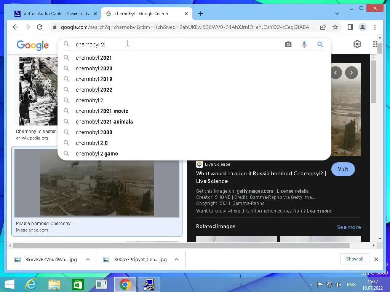
Task: Open the Google apps grid
Action: pos(375,44)
